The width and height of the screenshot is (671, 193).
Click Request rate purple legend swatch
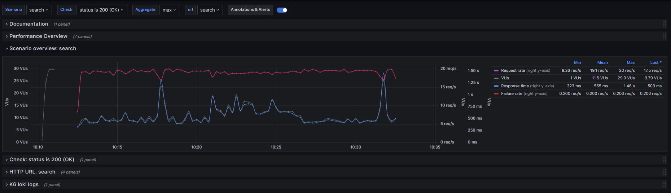coord(496,71)
